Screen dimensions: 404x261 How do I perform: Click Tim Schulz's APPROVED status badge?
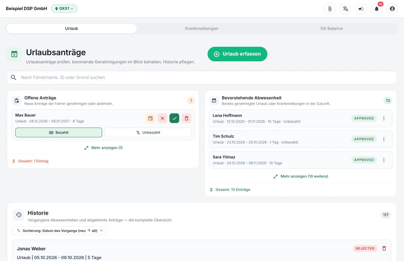click(x=364, y=139)
